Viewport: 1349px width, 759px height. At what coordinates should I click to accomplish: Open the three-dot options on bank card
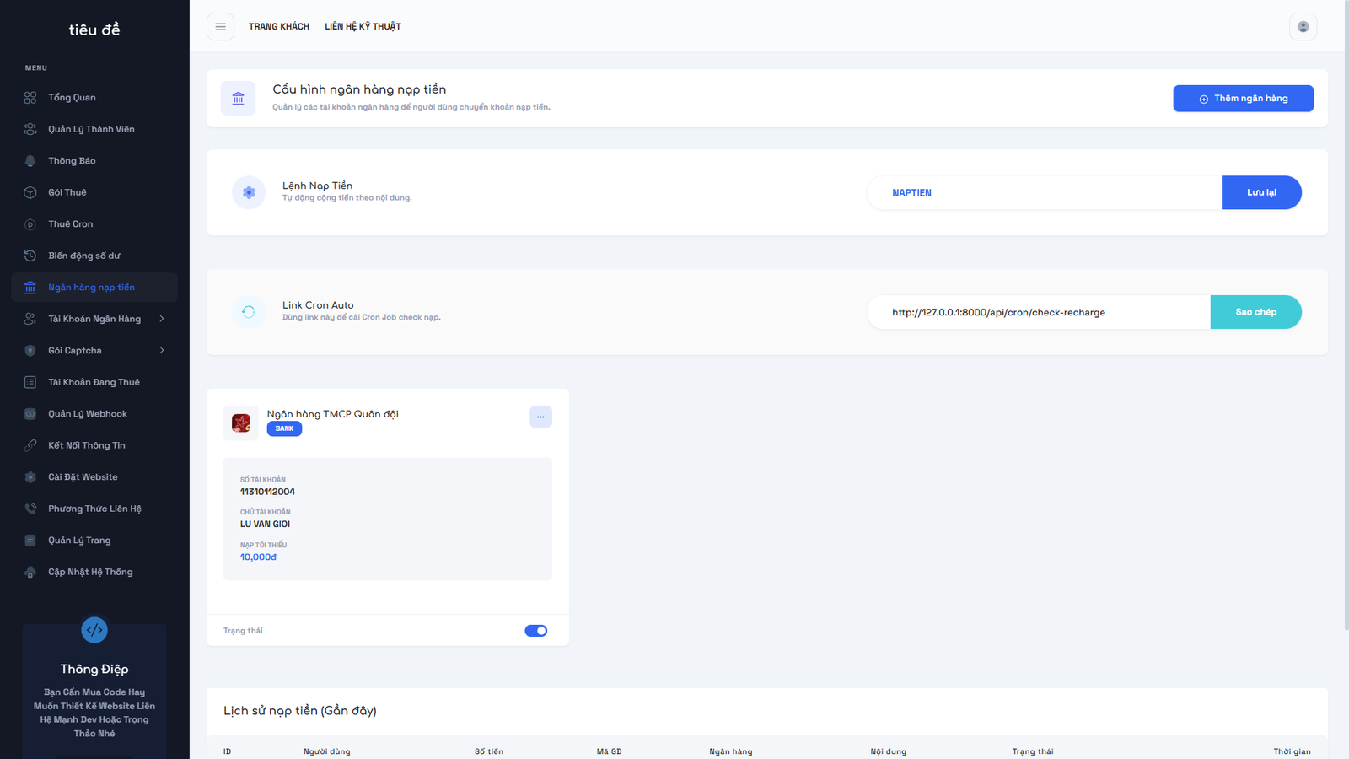[x=540, y=417]
